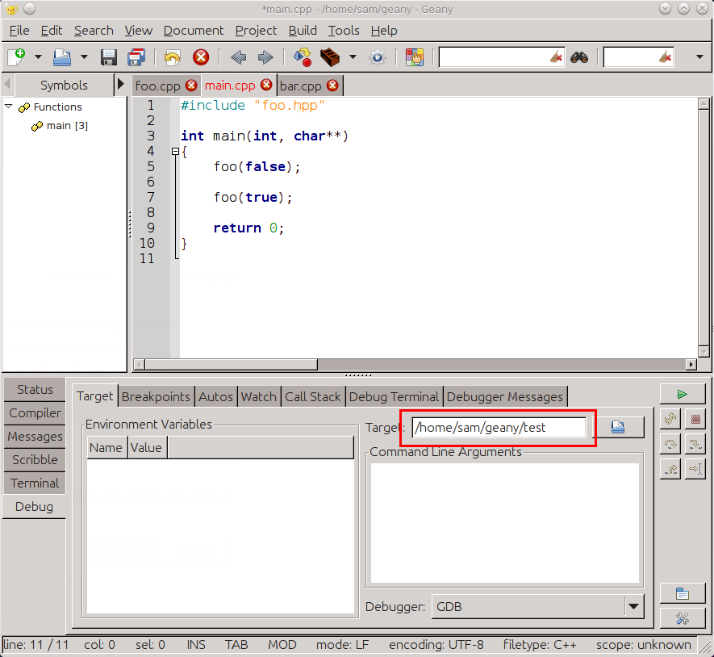Open the Document menu
Screen dimensions: 714x657
tap(194, 31)
